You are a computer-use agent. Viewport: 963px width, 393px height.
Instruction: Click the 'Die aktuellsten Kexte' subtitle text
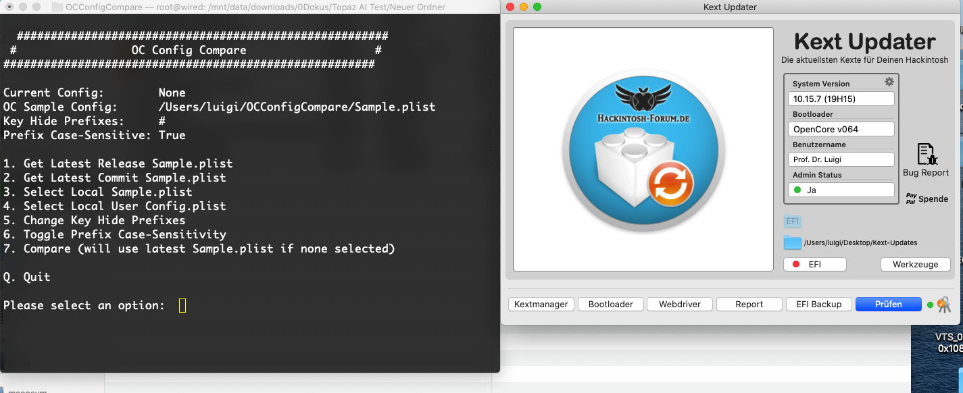[x=865, y=60]
